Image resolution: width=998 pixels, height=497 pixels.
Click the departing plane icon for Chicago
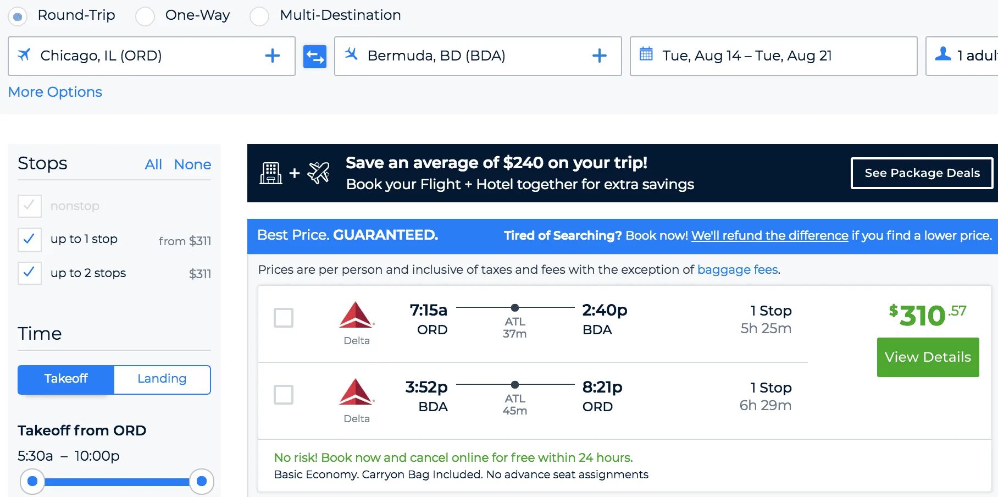click(x=24, y=54)
